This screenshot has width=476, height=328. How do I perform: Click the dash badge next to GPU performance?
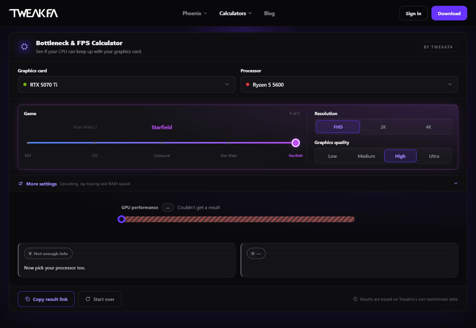point(168,207)
